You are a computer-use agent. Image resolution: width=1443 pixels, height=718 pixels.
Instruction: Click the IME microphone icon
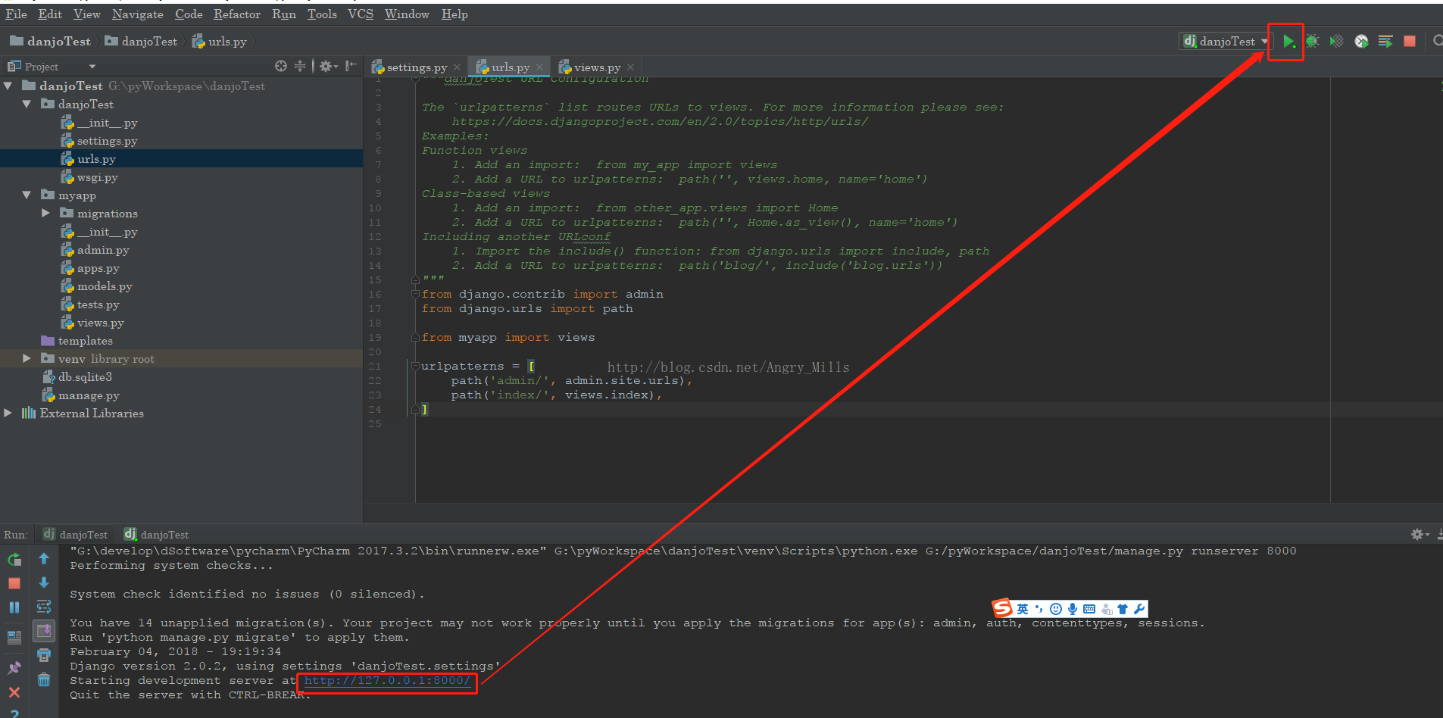(x=1073, y=609)
